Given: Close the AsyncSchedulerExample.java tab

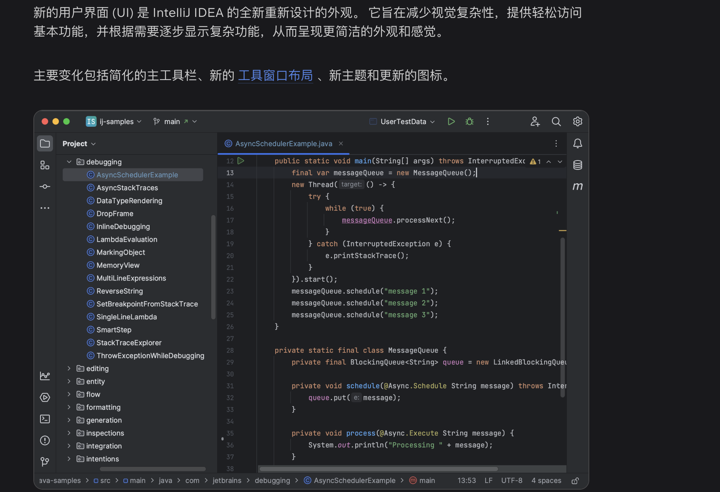Looking at the screenshot, I should 341,144.
